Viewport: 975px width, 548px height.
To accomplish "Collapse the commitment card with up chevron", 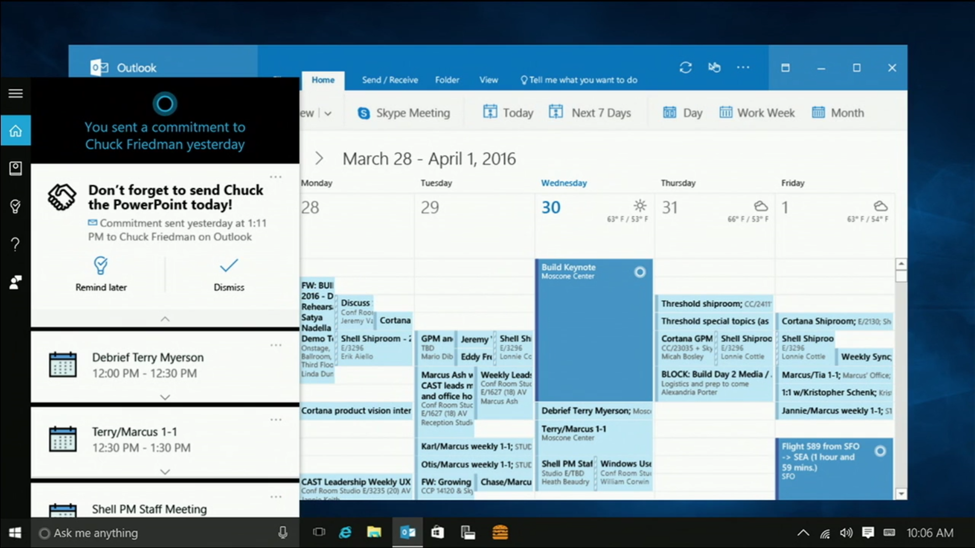I will point(165,319).
